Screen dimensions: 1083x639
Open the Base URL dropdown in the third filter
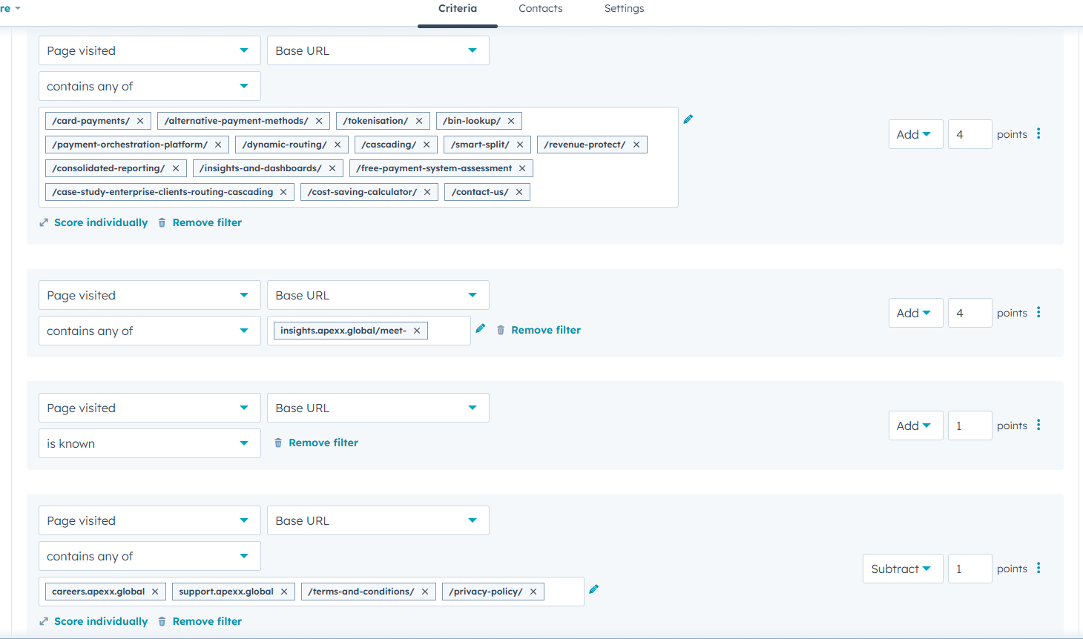point(378,407)
